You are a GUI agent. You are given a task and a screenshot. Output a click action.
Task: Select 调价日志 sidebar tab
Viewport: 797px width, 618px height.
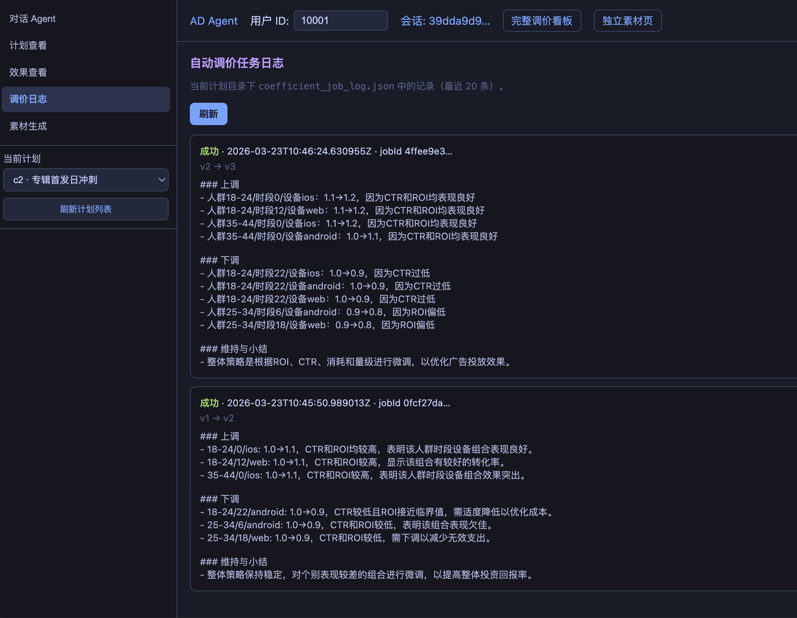[x=86, y=99]
